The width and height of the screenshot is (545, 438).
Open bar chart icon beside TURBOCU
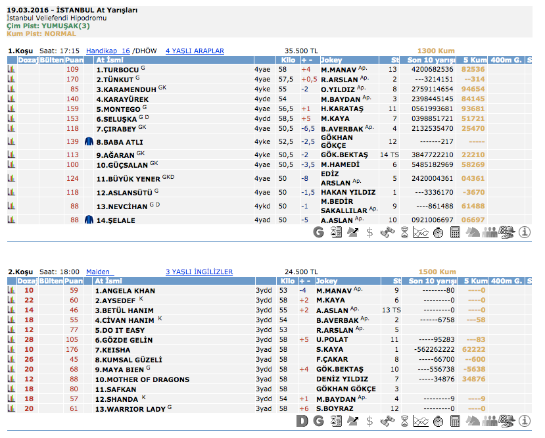[x=11, y=69]
